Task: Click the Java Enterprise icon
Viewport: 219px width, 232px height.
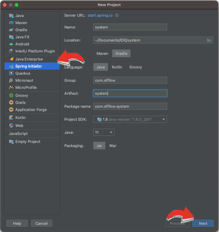Action: pos(12,59)
